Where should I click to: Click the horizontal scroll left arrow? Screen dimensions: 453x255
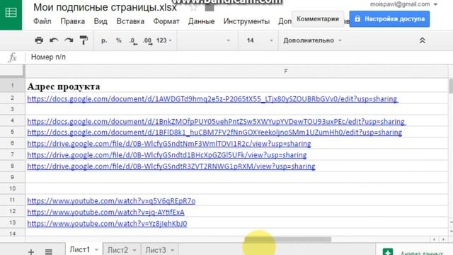(434, 239)
